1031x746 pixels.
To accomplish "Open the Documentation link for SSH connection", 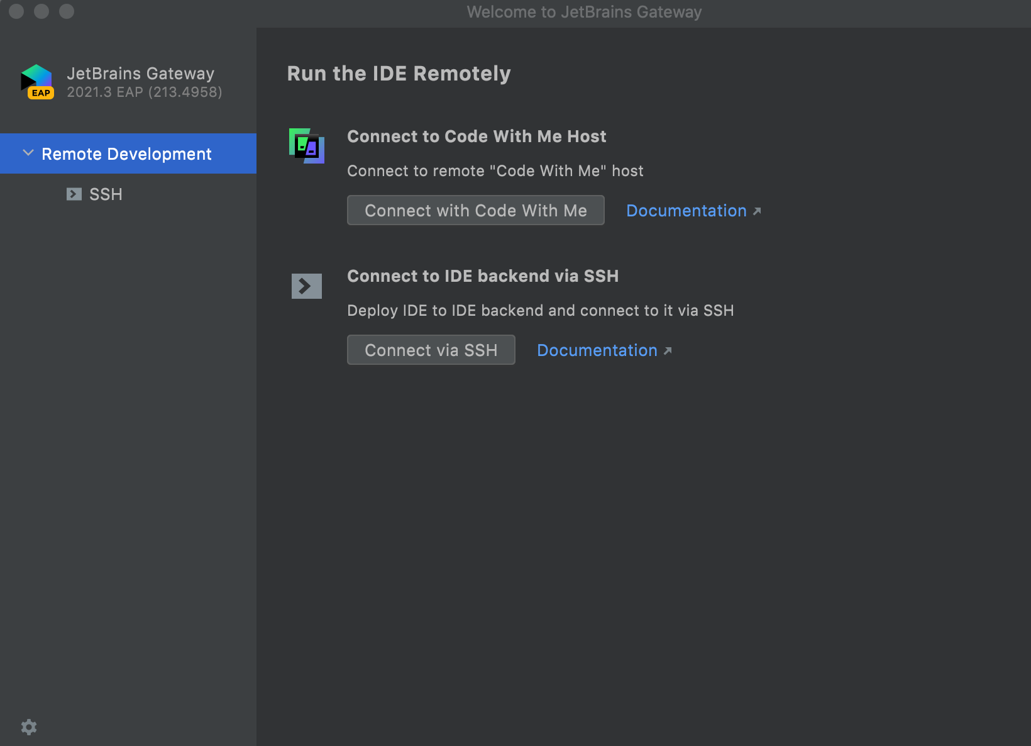I will pyautogui.click(x=597, y=350).
